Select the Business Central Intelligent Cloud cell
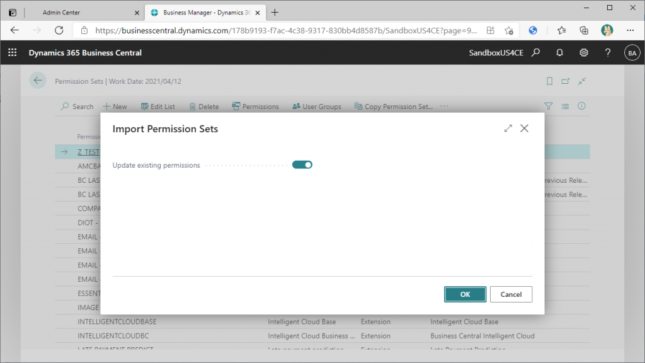This screenshot has height=363, width=645. [482, 336]
